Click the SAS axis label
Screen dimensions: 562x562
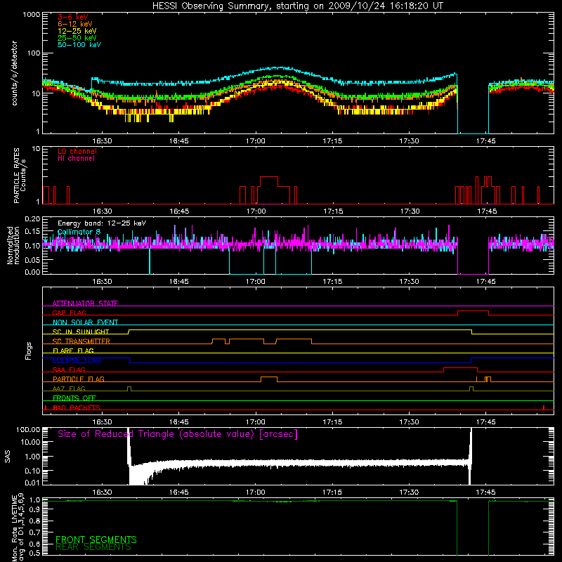tap(7, 457)
